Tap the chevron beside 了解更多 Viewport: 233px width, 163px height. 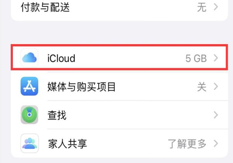(216, 144)
